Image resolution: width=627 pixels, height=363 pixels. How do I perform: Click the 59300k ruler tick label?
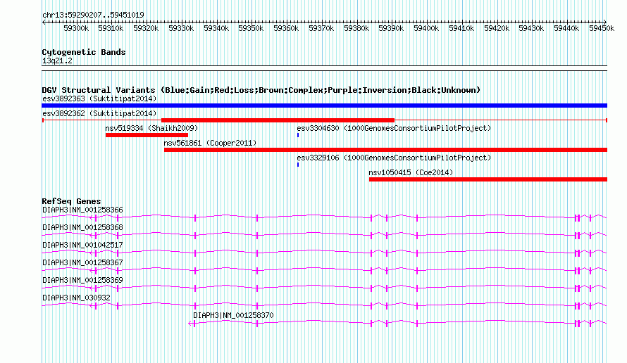coord(76,28)
